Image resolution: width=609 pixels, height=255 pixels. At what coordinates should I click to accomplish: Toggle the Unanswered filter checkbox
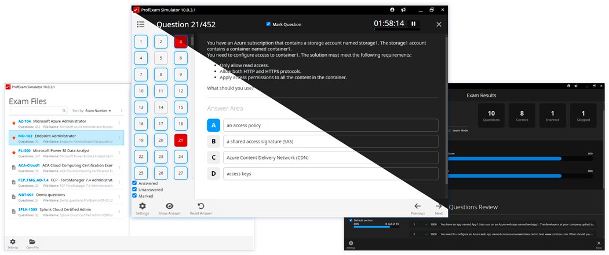coord(134,190)
